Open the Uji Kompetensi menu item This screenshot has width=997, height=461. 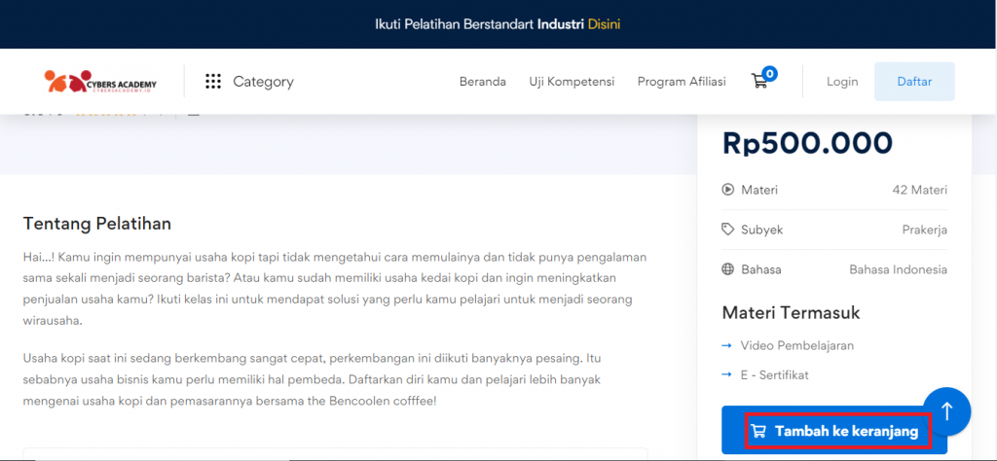coord(572,82)
